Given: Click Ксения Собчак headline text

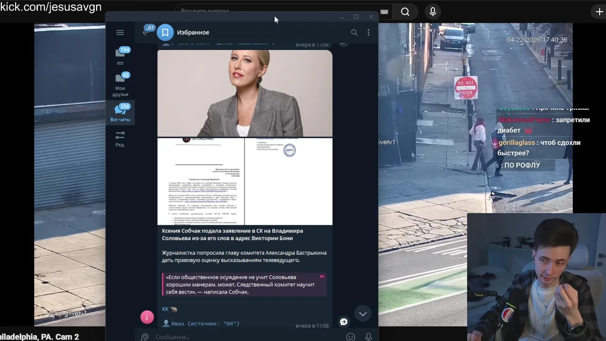Looking at the screenshot, I should [232, 234].
